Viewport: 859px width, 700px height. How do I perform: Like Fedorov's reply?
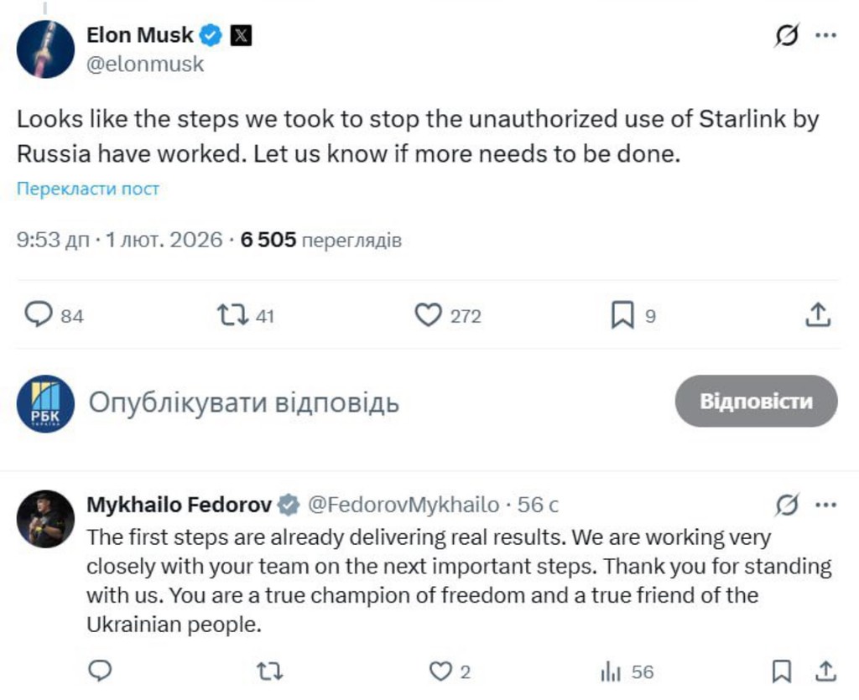click(440, 671)
